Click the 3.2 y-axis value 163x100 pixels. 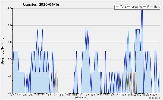(x=9, y=25)
